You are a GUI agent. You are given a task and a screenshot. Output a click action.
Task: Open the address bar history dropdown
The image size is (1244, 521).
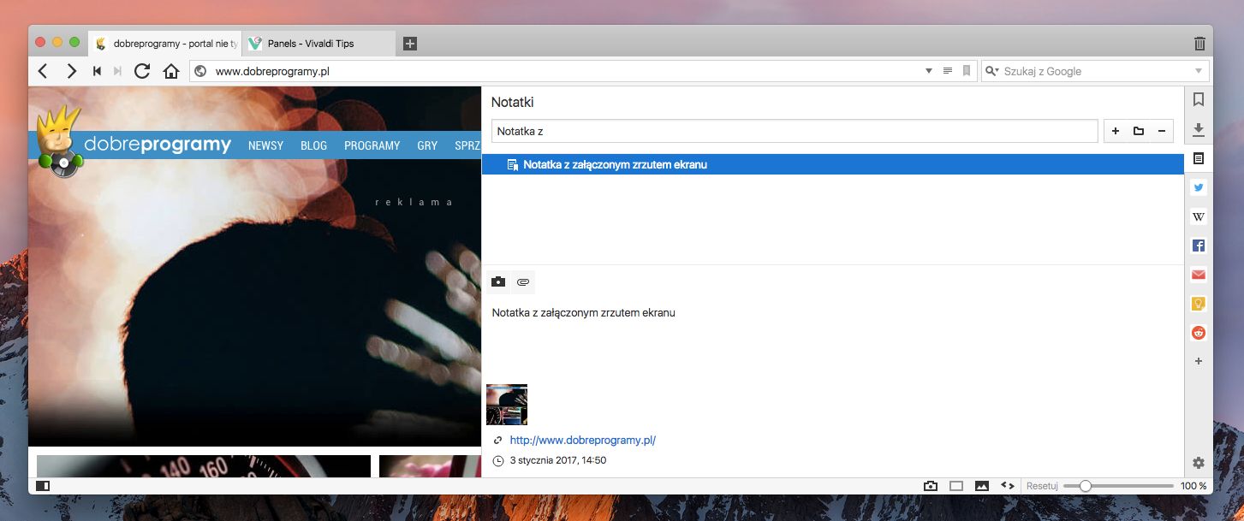929,71
